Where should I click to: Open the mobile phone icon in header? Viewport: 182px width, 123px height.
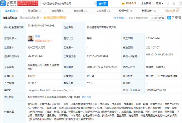click(168, 3)
